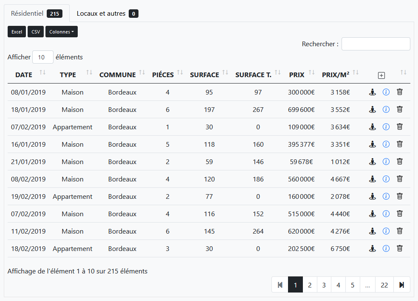Click trash icon on 620 000€ row

400,231
